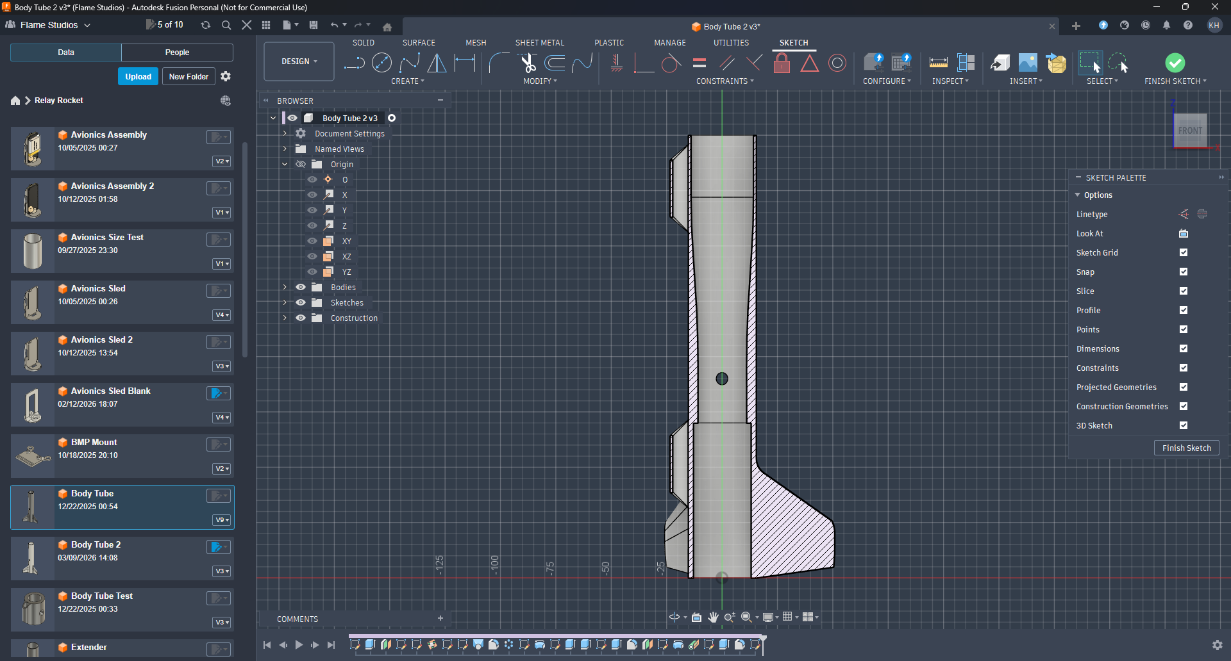Image resolution: width=1231 pixels, height=661 pixels.
Task: Apply the Parallel constraint
Action: click(x=727, y=63)
